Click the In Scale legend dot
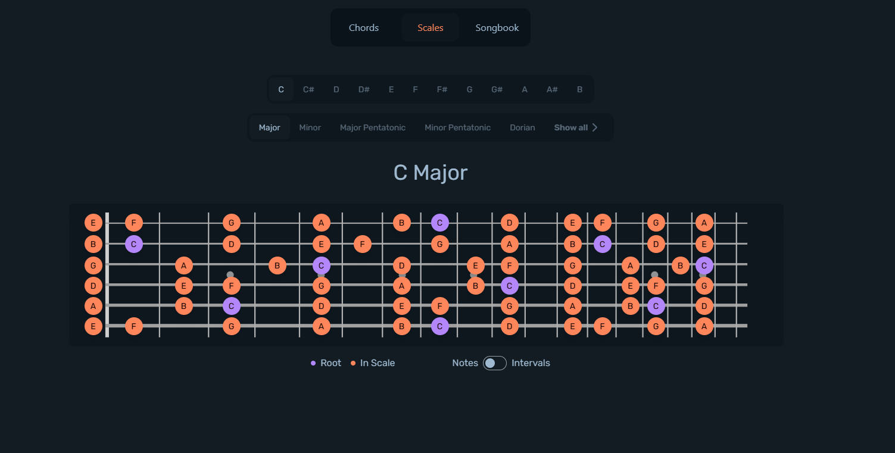895x453 pixels. point(354,363)
